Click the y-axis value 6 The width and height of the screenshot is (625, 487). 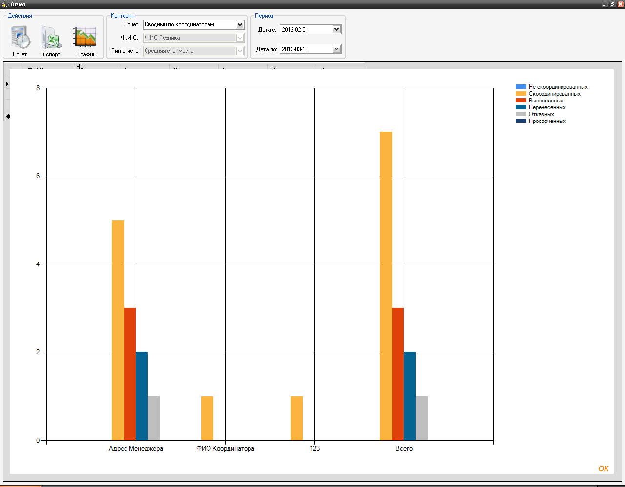38,176
